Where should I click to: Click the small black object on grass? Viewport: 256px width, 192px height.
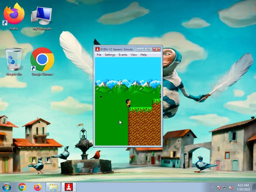pos(101,97)
